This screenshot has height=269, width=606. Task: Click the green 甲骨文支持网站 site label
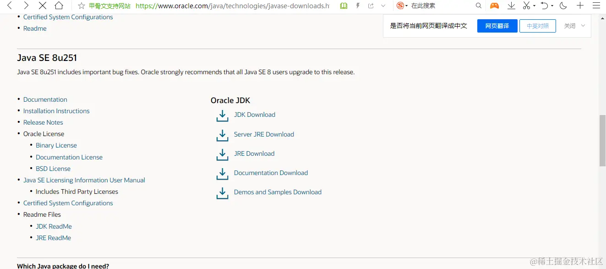click(110, 6)
